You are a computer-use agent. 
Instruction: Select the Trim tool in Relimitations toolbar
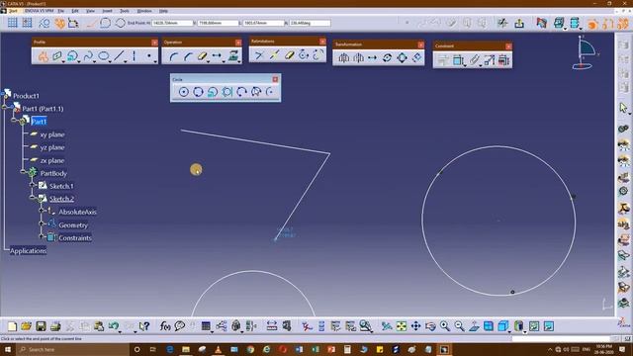[259, 55]
